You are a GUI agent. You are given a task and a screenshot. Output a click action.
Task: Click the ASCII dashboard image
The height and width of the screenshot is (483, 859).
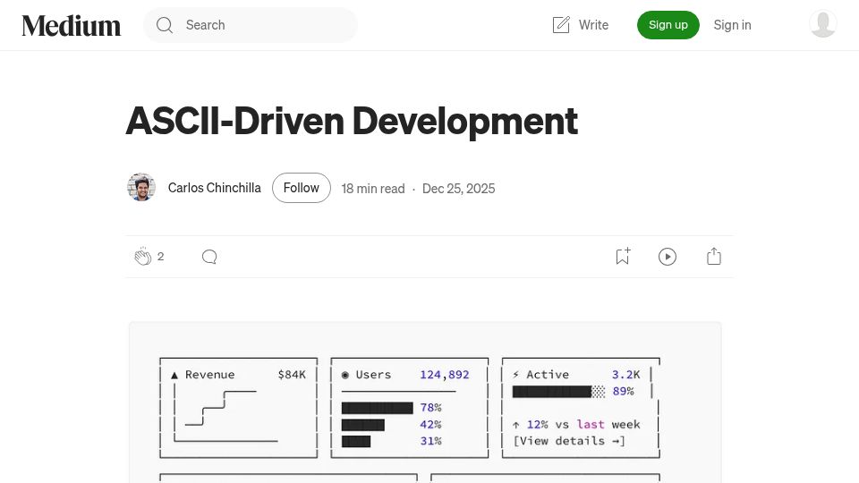pos(425,402)
